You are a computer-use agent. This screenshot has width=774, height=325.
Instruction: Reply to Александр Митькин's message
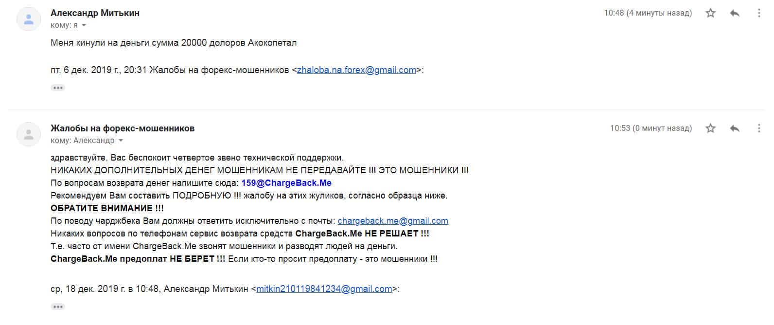pyautogui.click(x=735, y=13)
